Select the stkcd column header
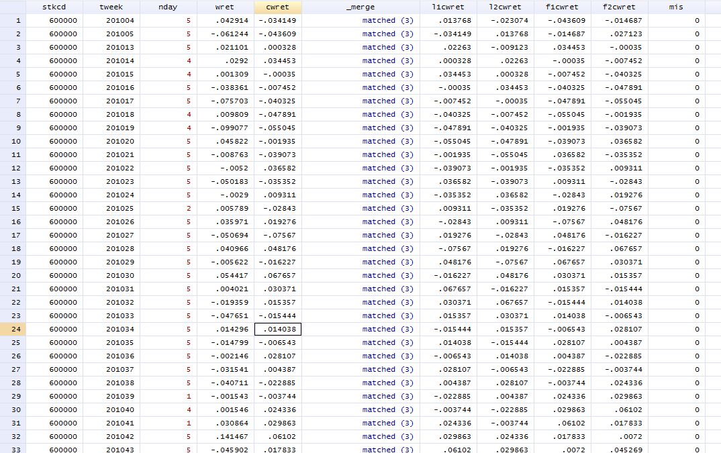 pyautogui.click(x=54, y=7)
